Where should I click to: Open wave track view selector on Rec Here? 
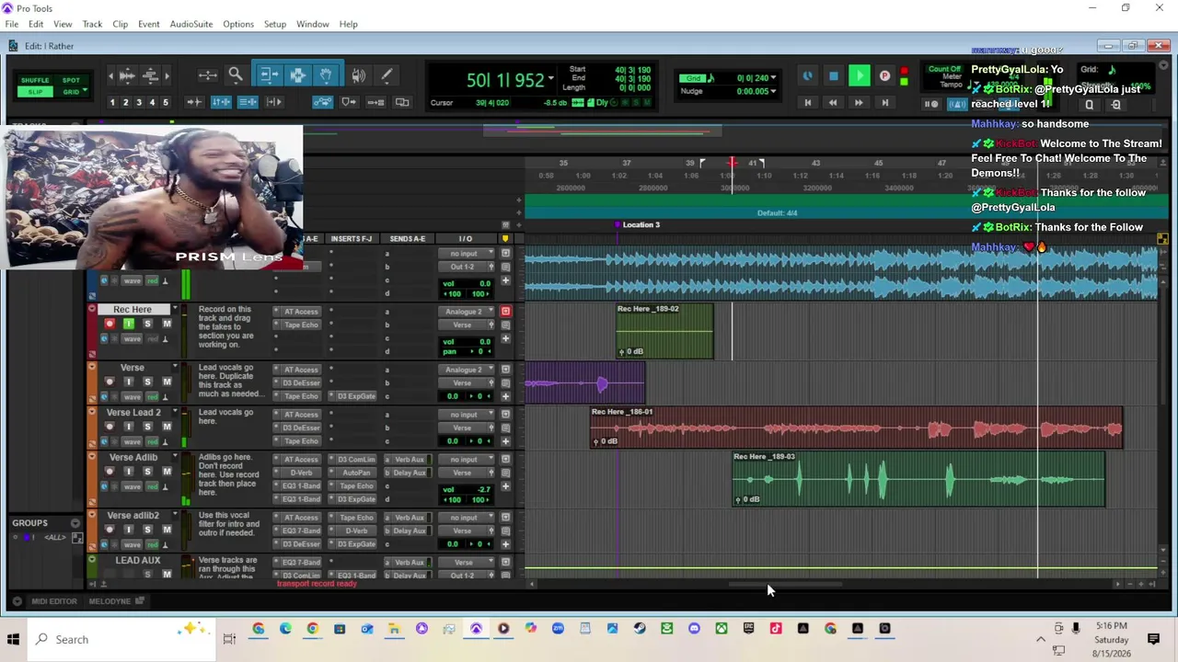[133, 339]
